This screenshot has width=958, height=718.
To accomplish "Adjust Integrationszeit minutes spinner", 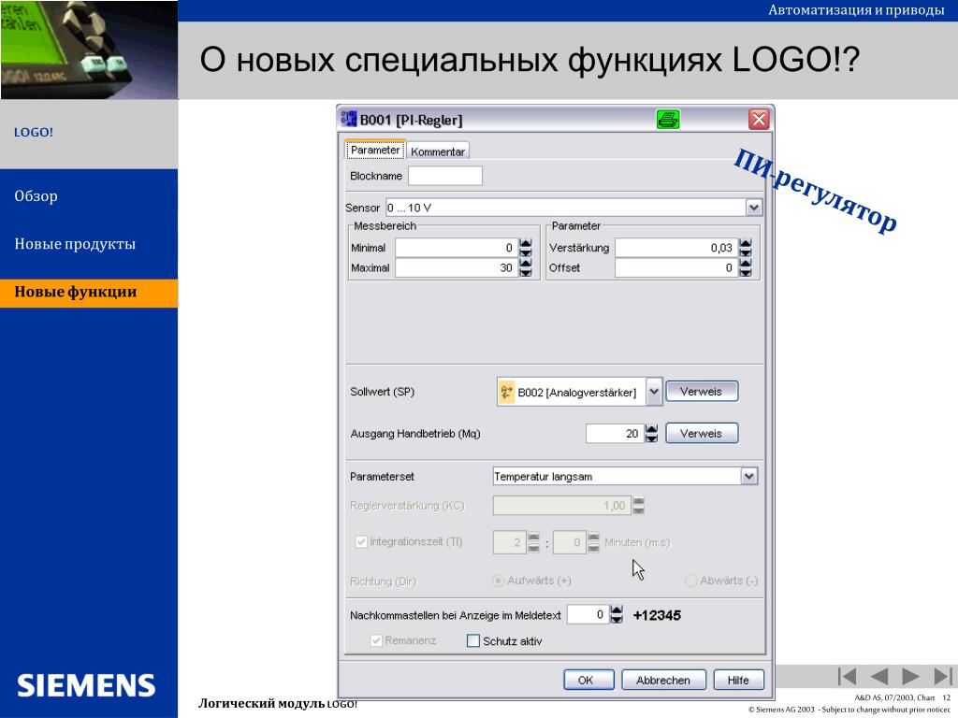I will [533, 542].
